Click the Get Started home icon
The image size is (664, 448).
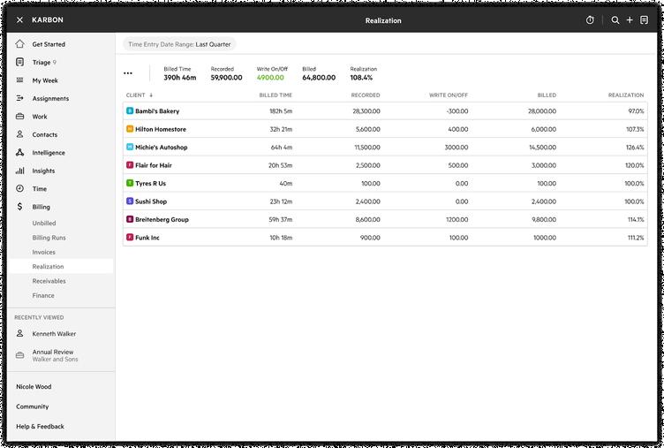[19, 43]
